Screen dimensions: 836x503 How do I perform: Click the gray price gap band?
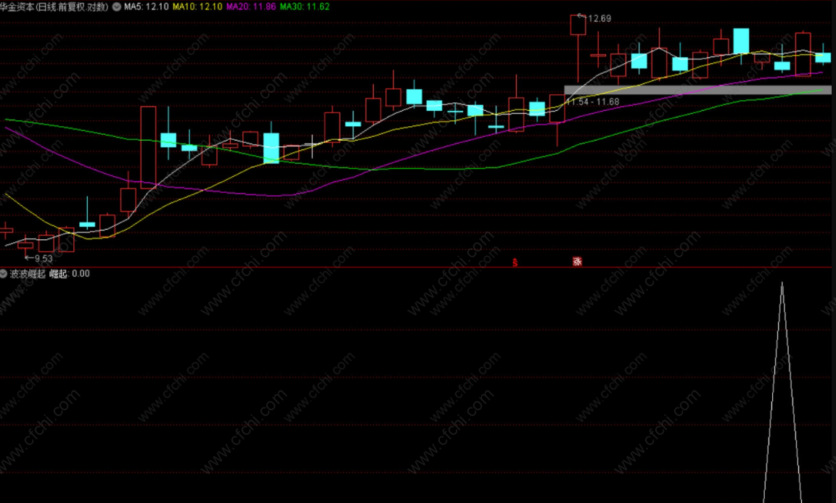pyautogui.click(x=697, y=90)
